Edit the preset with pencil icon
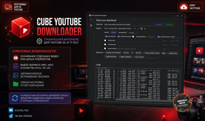The image size is (205, 121). click(138, 28)
